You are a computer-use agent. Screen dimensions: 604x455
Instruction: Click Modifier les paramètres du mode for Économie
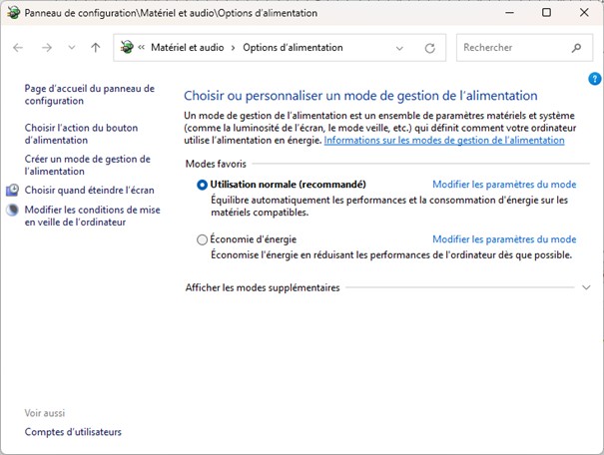coord(504,239)
